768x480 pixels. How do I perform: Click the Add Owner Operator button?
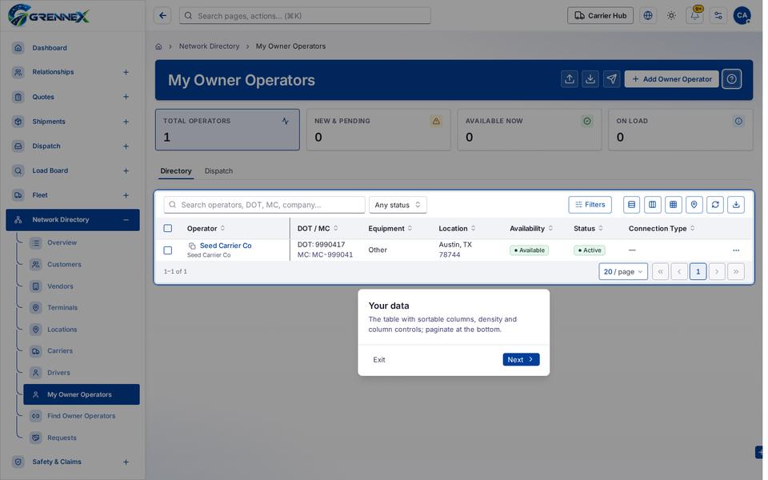pyautogui.click(x=671, y=79)
